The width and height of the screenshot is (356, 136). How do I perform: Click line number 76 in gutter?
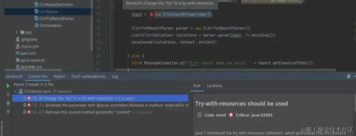coord(98,28)
